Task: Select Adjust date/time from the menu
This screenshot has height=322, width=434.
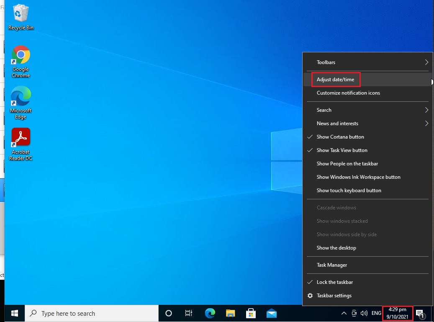Action: (x=334, y=79)
